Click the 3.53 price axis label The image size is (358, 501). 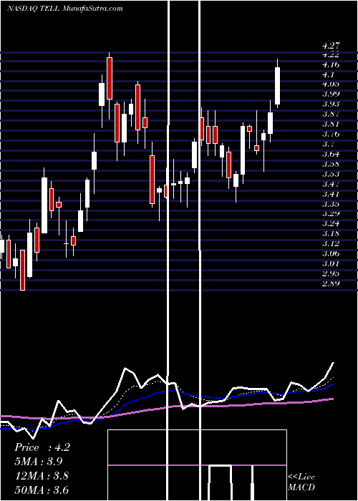click(331, 174)
